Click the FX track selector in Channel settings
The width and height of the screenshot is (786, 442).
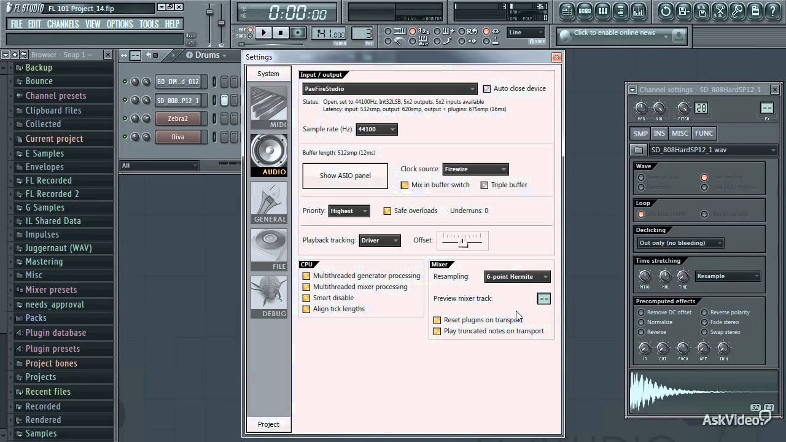click(767, 108)
